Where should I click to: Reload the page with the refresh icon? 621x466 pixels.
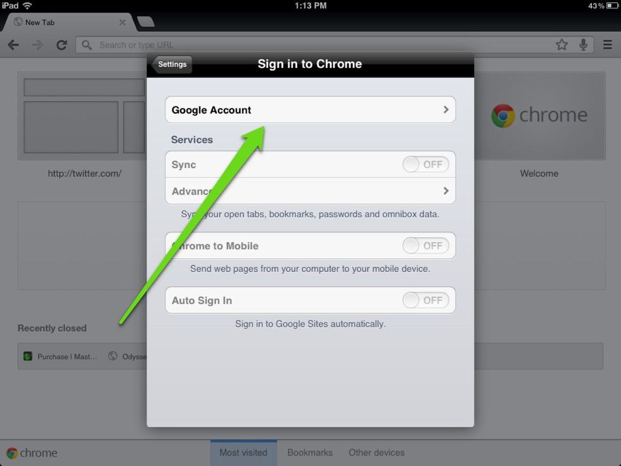tap(61, 45)
